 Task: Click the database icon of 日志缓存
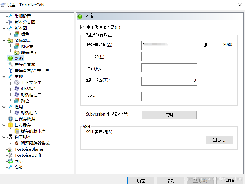[x=10, y=125]
